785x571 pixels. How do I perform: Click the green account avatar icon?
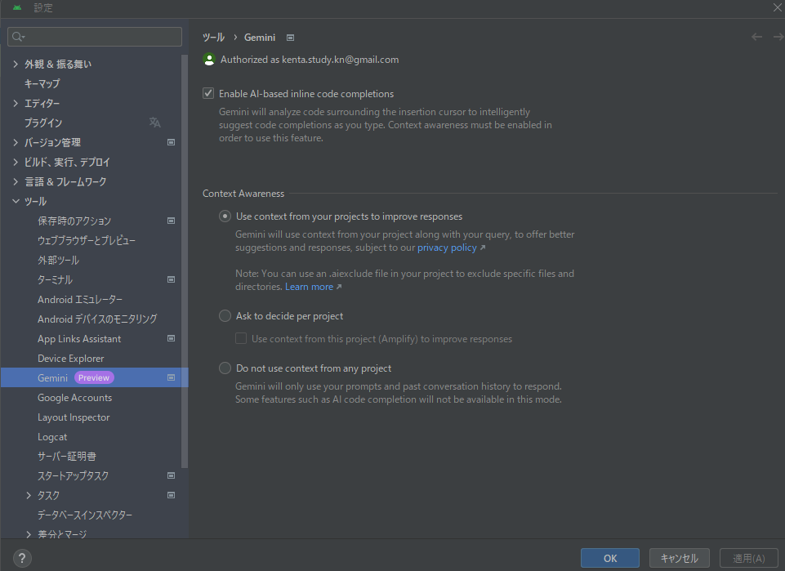click(209, 60)
